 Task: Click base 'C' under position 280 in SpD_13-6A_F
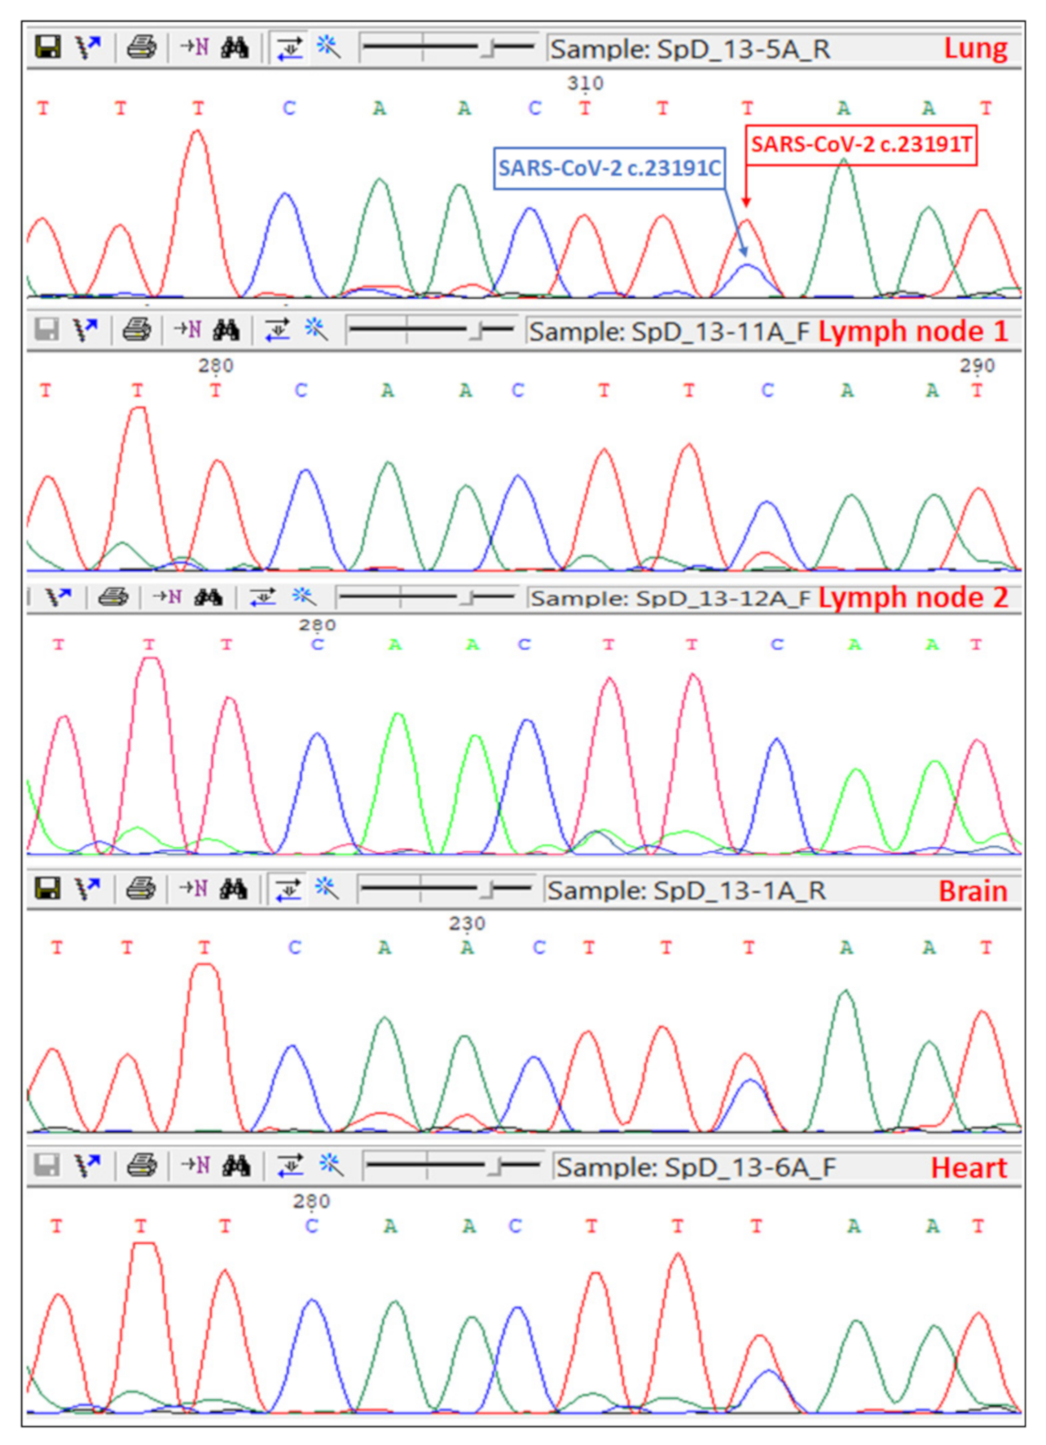click(312, 1226)
